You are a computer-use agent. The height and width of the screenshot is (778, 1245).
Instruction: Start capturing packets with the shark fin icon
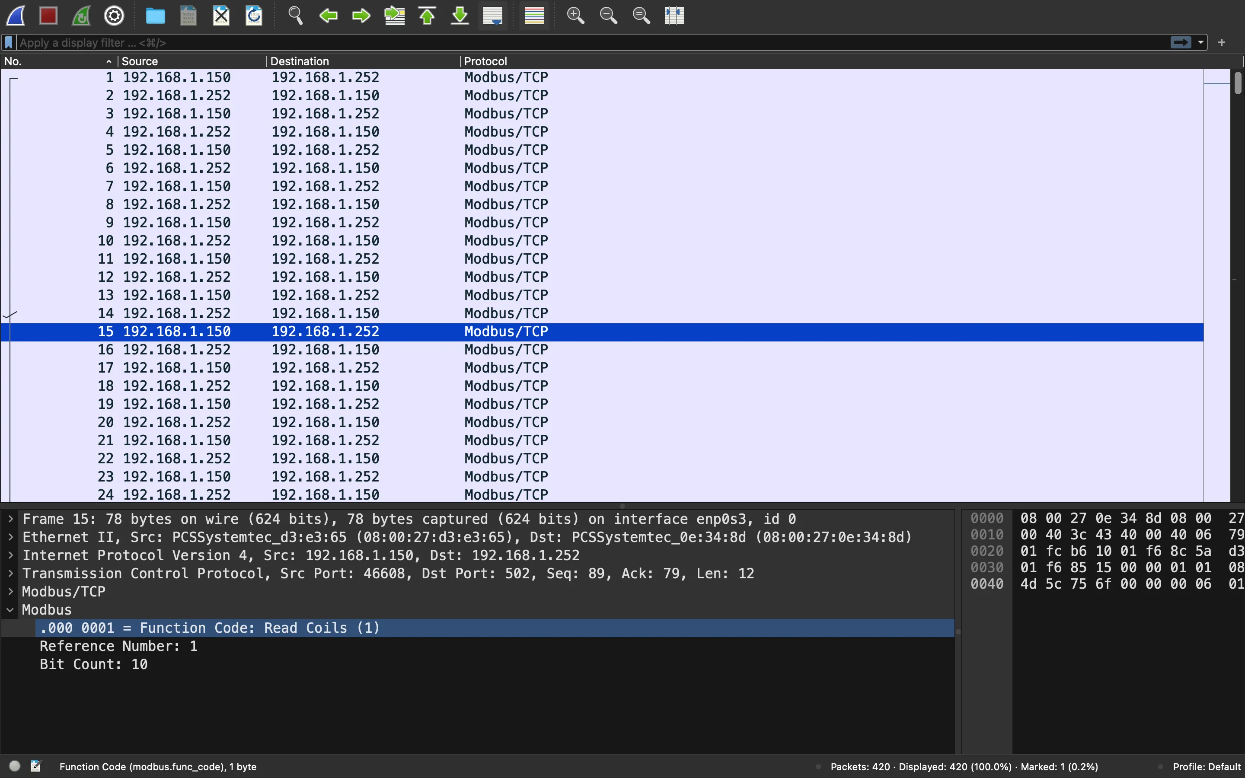pos(16,16)
